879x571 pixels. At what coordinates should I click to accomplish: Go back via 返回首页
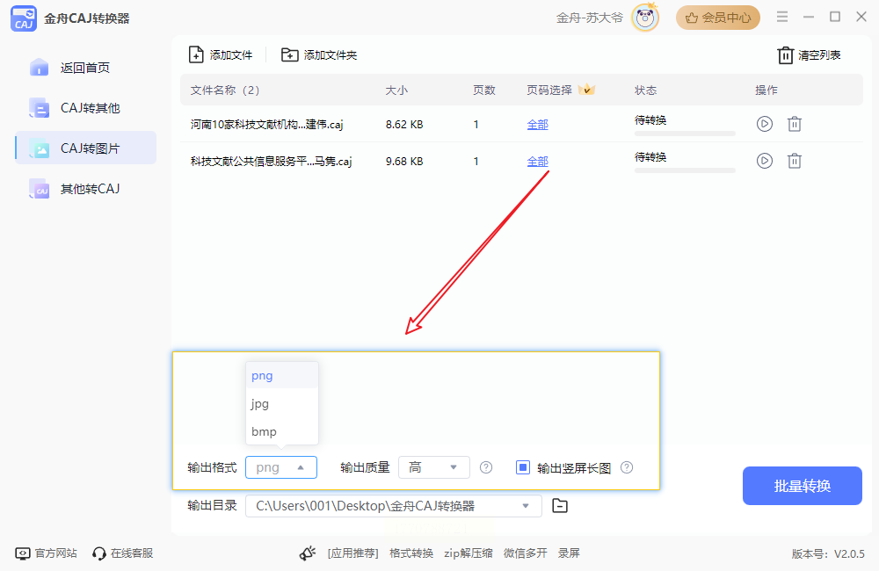(85, 68)
